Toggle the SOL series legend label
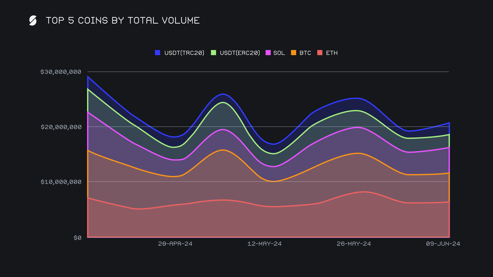493x277 pixels. pyautogui.click(x=279, y=53)
